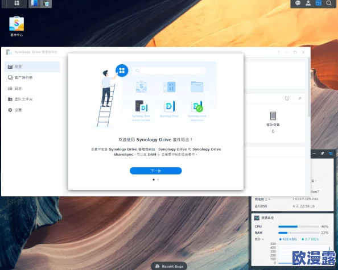The image size is (338, 270).
Task: Select 总览 overview in sidebar
Action: [32, 67]
